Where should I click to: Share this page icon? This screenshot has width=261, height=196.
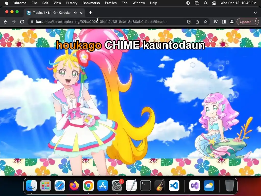coord(197,22)
